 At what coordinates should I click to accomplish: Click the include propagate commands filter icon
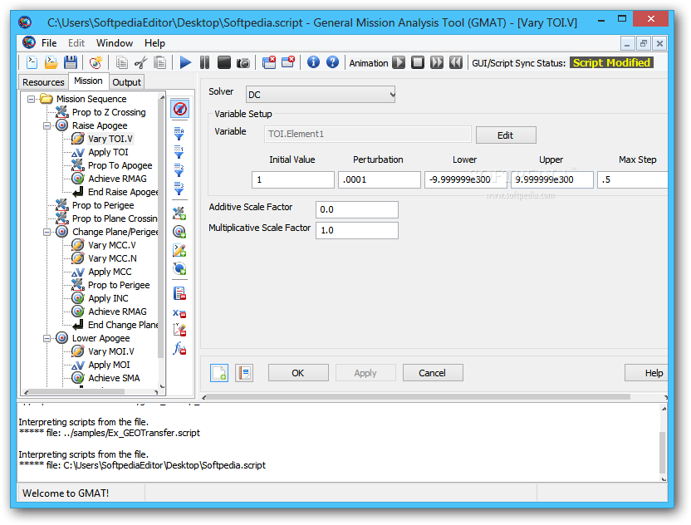(179, 213)
